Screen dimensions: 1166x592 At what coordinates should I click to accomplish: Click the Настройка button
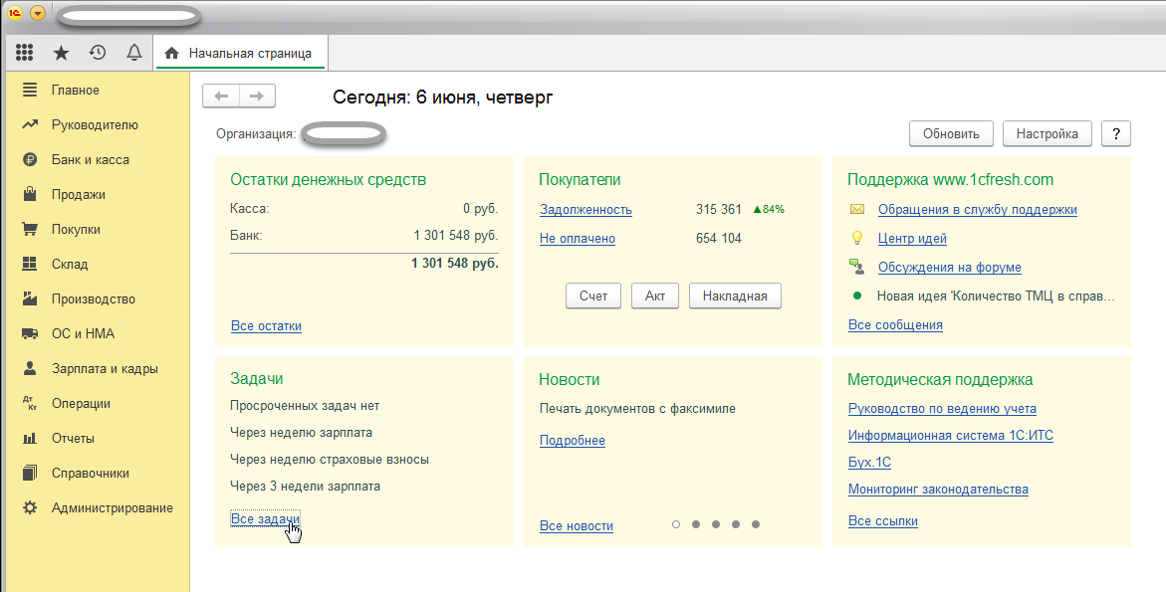[1047, 133]
